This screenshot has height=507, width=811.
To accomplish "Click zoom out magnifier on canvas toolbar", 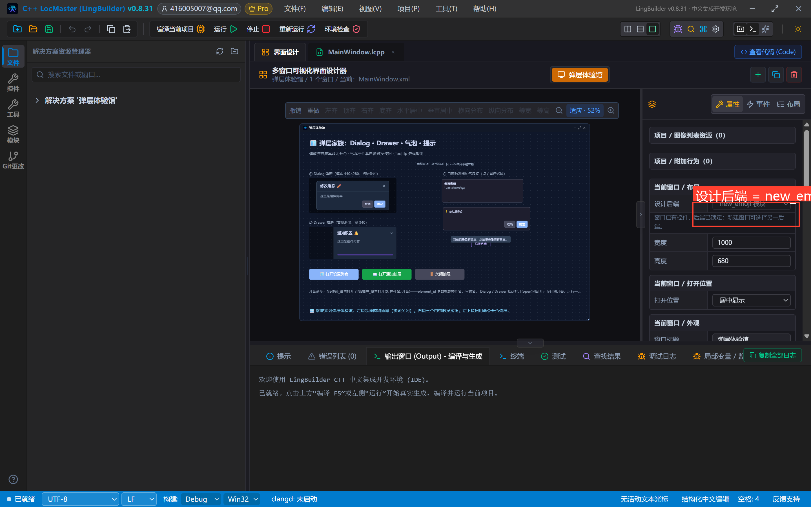I will coord(559,110).
